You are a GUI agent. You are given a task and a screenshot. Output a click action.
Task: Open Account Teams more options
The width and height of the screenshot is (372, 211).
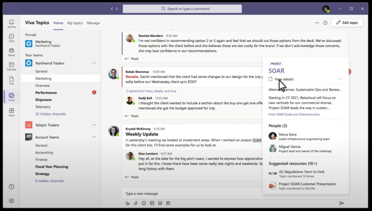94,137
